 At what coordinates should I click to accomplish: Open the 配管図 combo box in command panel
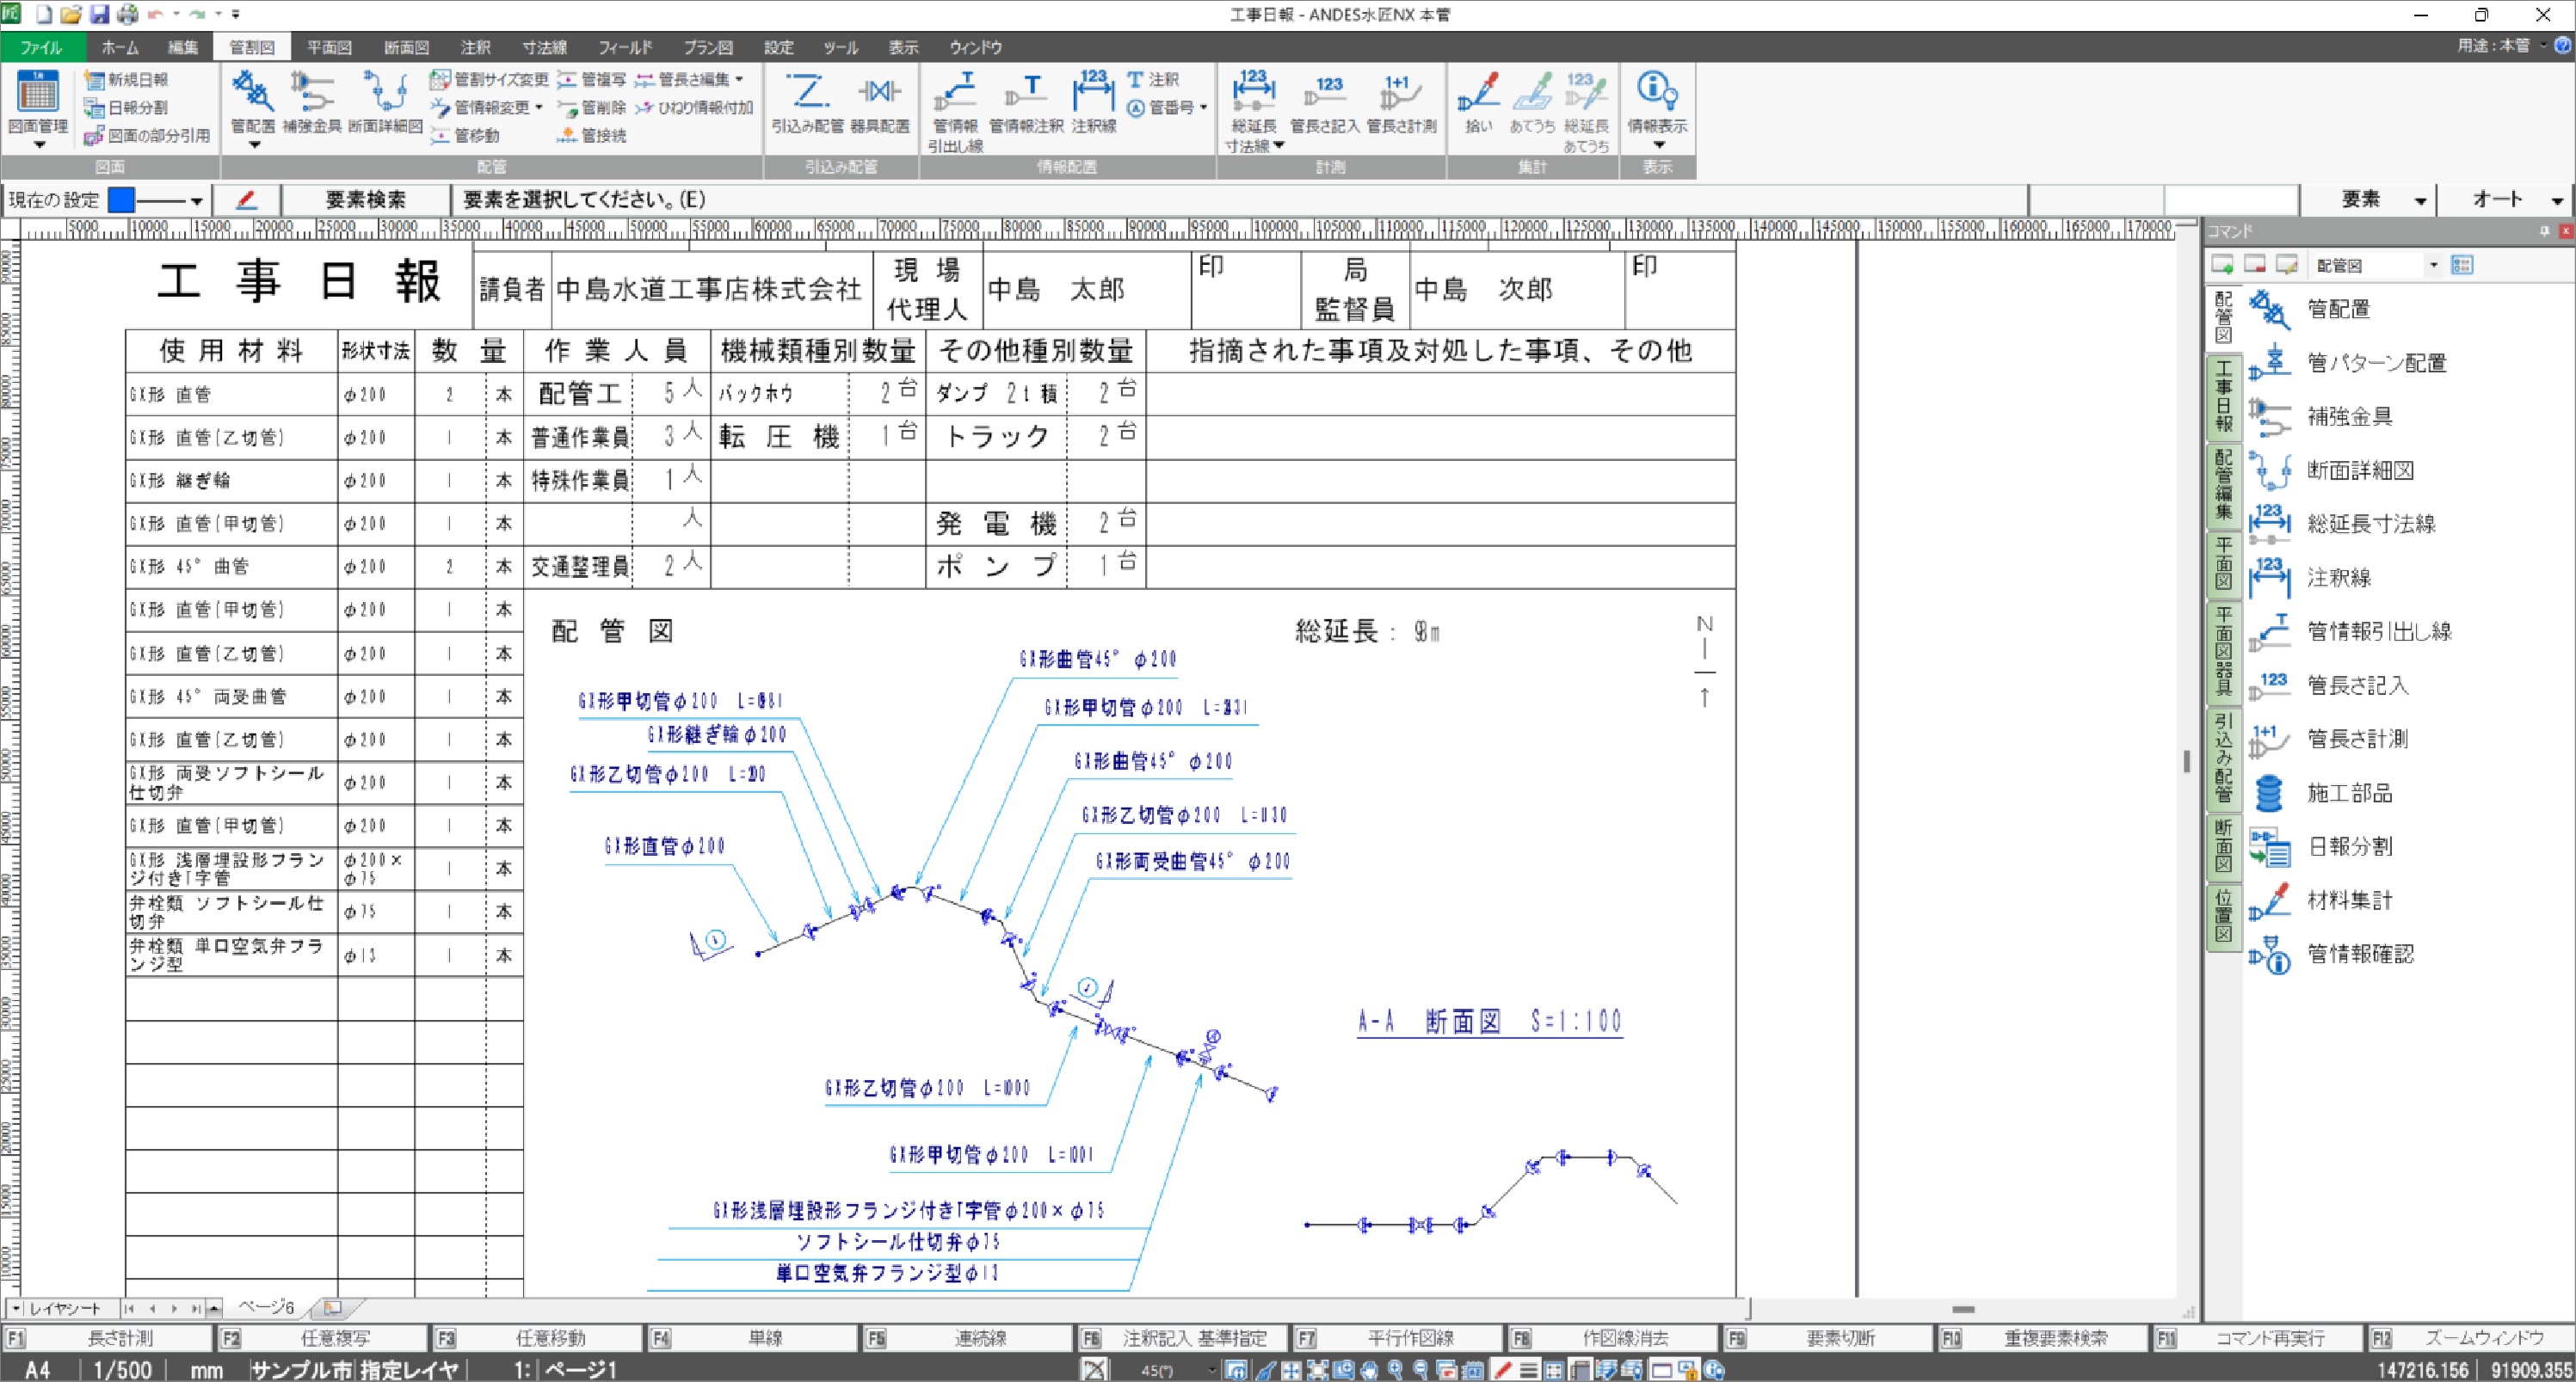2377,265
